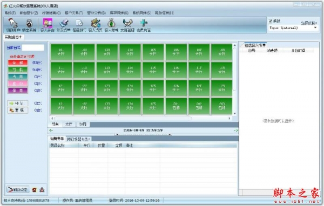Viewport: 324px width, 206px height.
Task: Select hall table 104
Action: [130, 52]
